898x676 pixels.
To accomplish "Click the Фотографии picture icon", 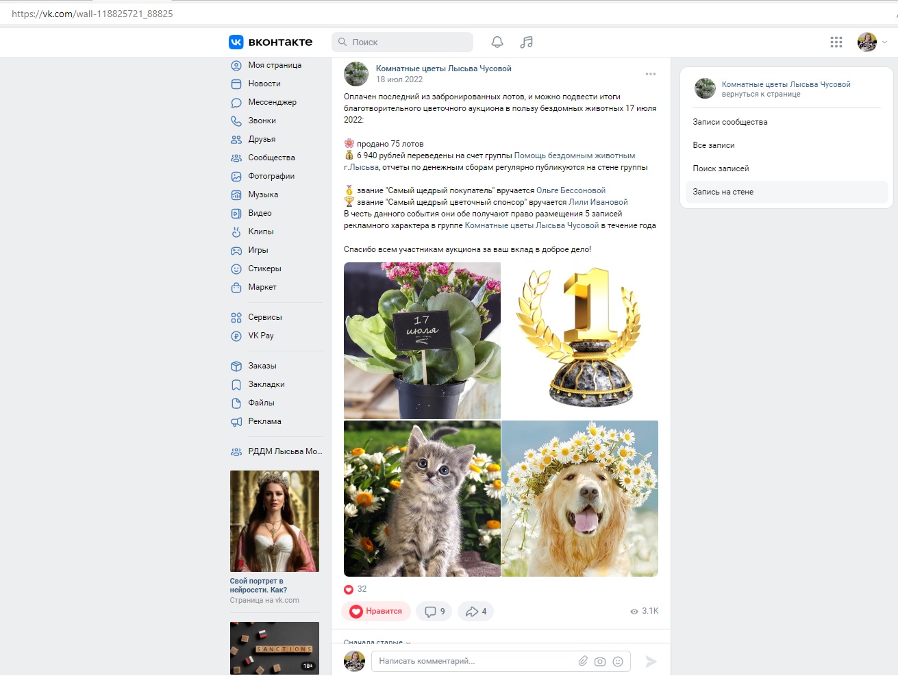I will [x=236, y=176].
